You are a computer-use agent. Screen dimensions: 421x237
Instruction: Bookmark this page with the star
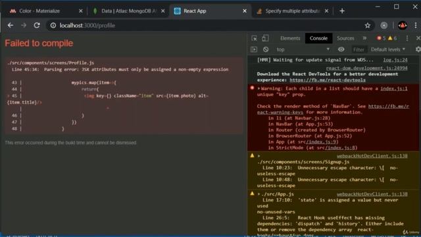[368, 25]
